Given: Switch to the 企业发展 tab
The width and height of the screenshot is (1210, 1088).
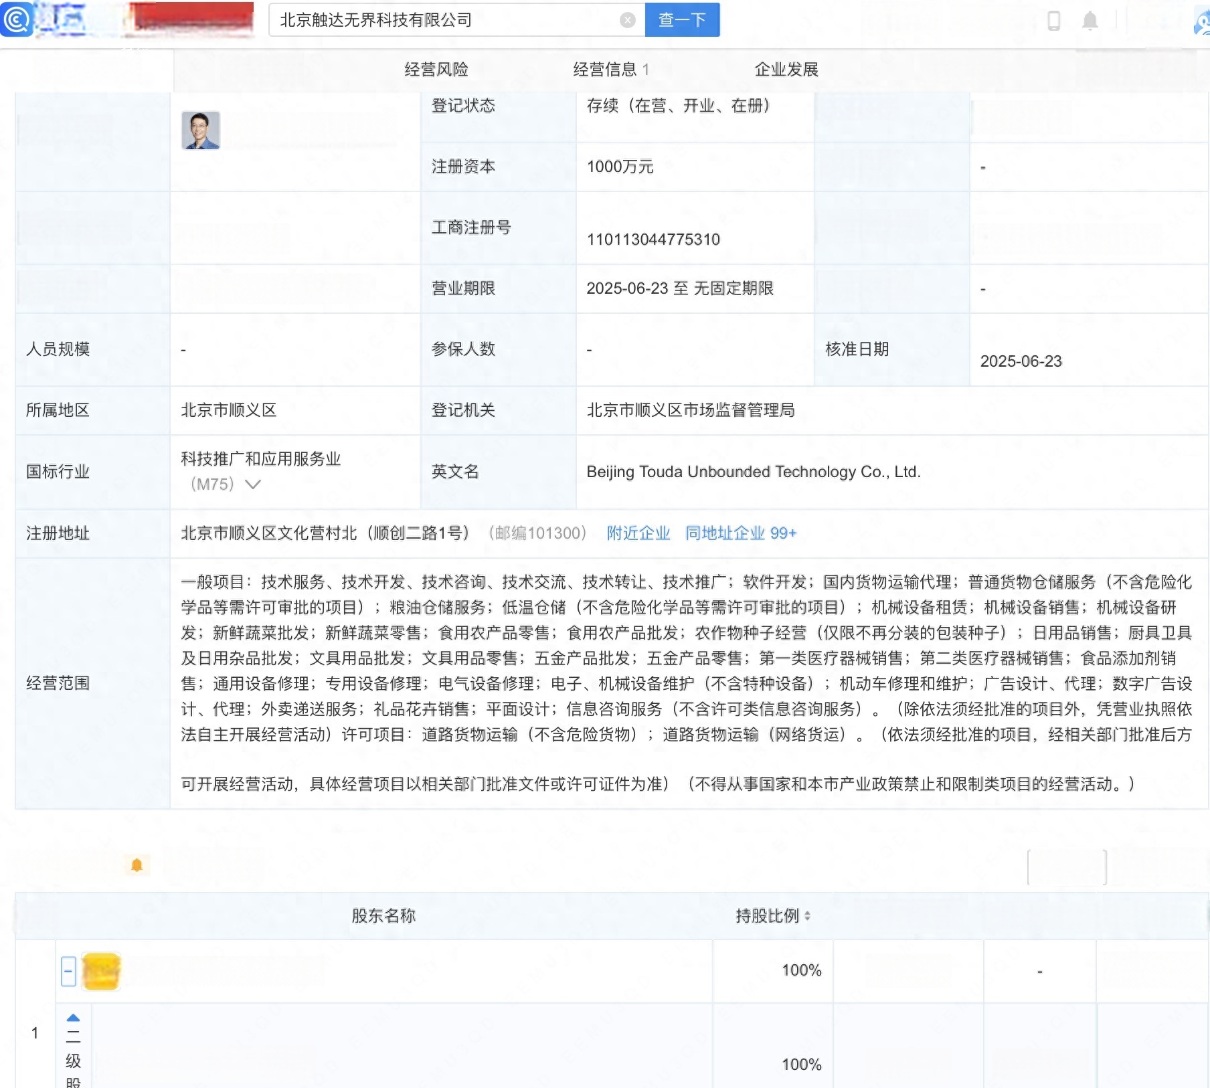Looking at the screenshot, I should [786, 70].
